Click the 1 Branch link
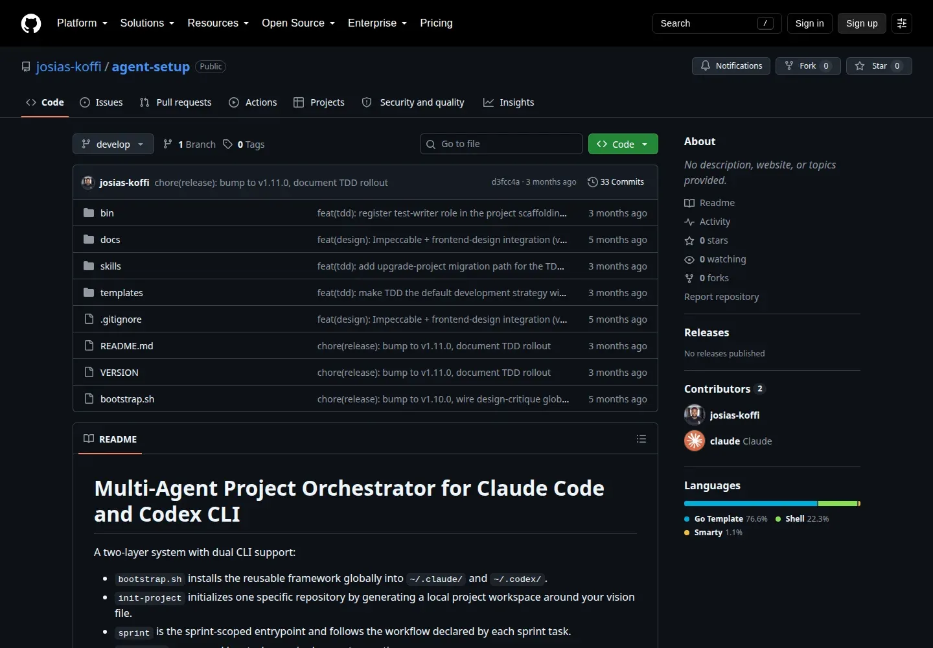This screenshot has height=648, width=933. (189, 145)
